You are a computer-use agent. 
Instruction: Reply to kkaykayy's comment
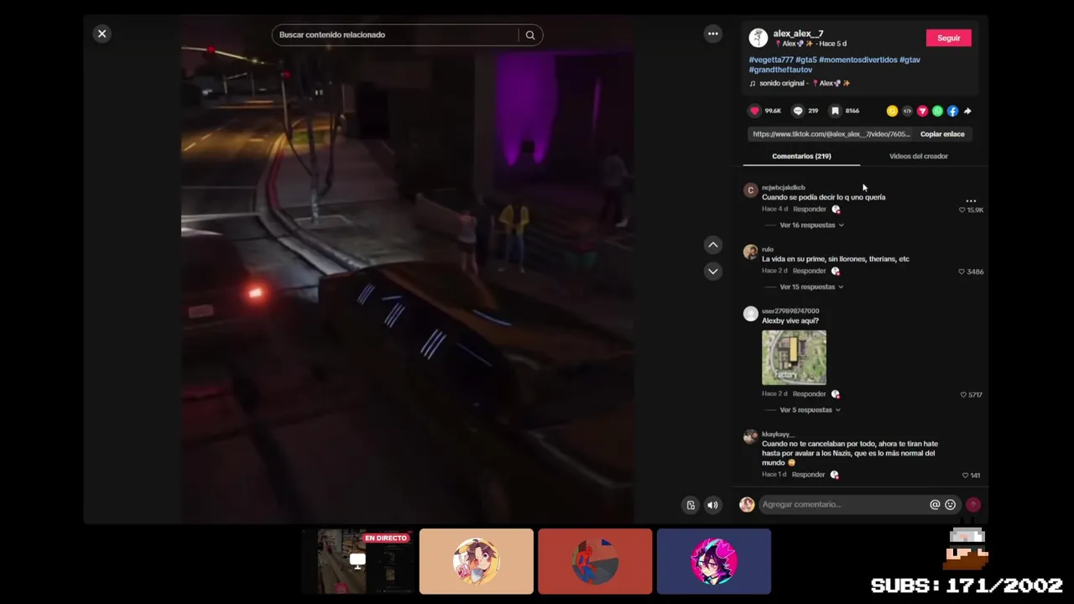(808, 475)
